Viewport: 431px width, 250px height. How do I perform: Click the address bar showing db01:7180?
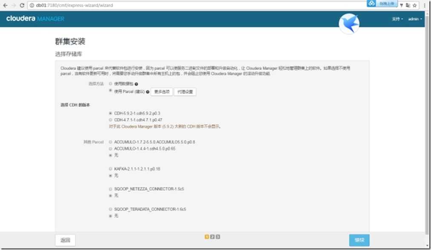[x=198, y=5]
